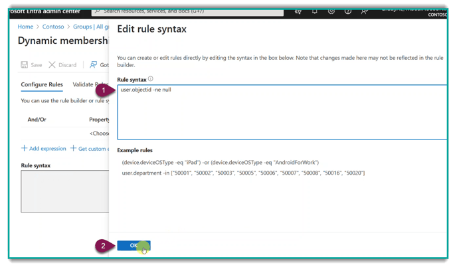Image resolution: width=457 pixels, height=267 pixels.
Task: Switch to the Configure Rules tab
Action: (42, 85)
